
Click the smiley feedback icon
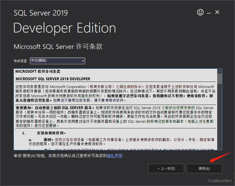[200, 12]
